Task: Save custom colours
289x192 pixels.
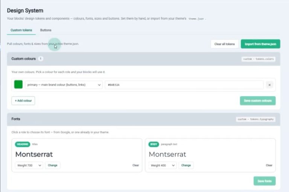Action: coord(258,101)
